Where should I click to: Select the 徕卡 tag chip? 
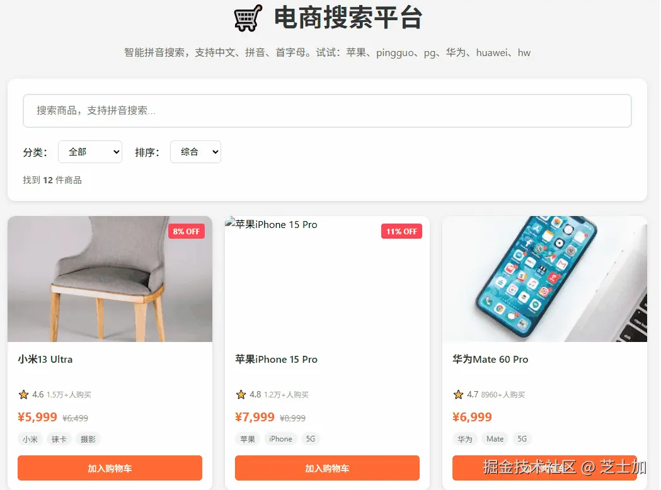[59, 439]
